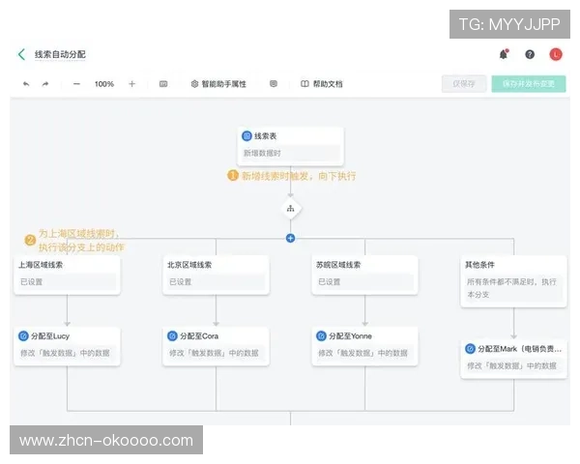Open the red user avatar menu
This screenshot has height=464, width=580.
(556, 54)
